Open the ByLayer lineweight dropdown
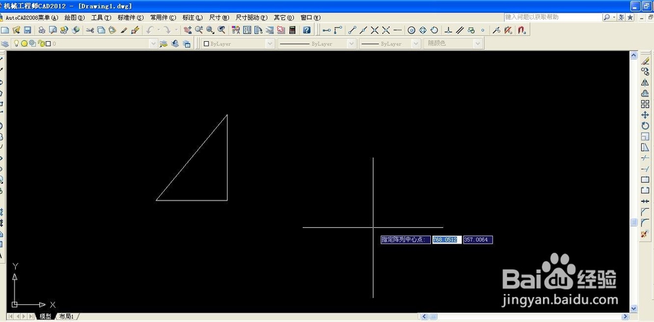Screen dimensions: 654x322 pyautogui.click(x=415, y=43)
